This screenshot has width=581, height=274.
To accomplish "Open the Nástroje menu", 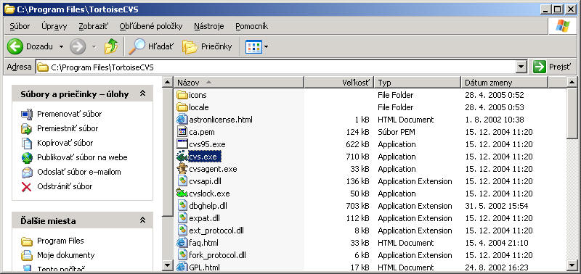I will click(209, 26).
